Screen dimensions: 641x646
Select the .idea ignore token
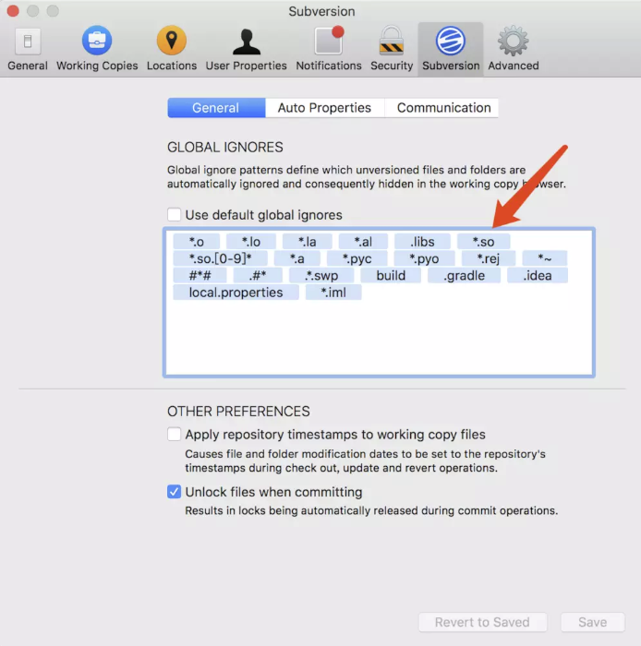pos(538,275)
